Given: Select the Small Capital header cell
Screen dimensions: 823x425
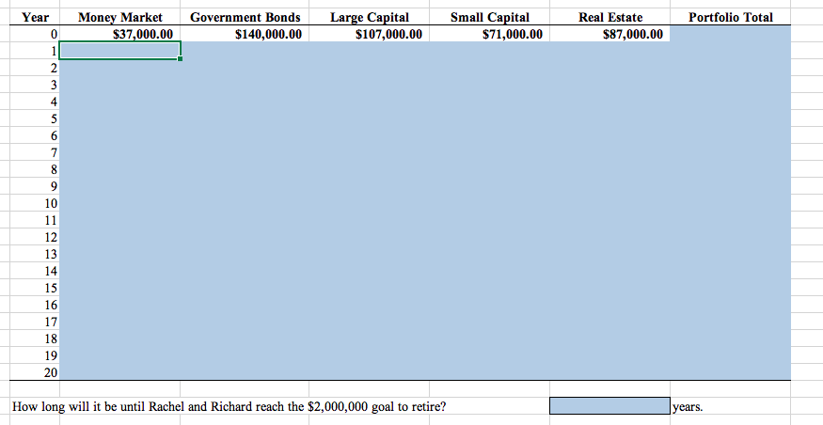Looking at the screenshot, I should tap(490, 17).
